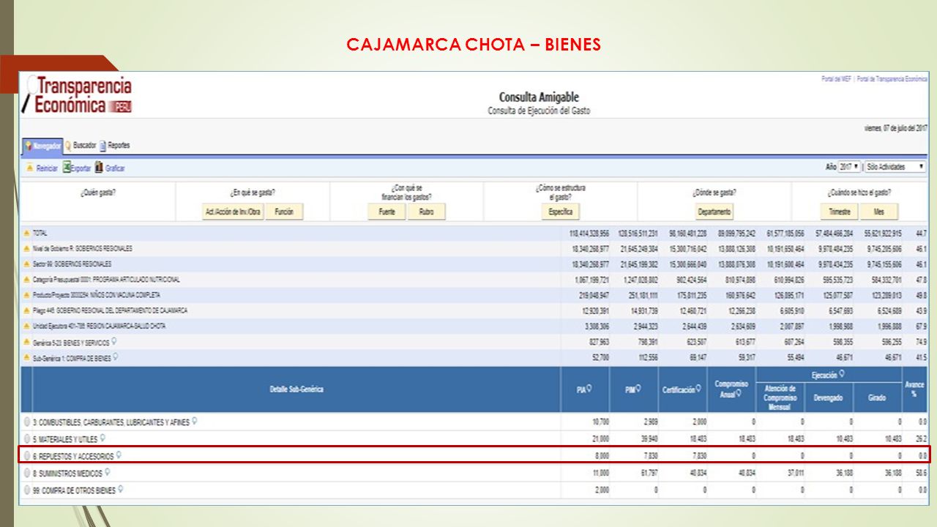Open info icon beside Suministros Medicos
This screenshot has height=527, width=937.
(x=108, y=473)
